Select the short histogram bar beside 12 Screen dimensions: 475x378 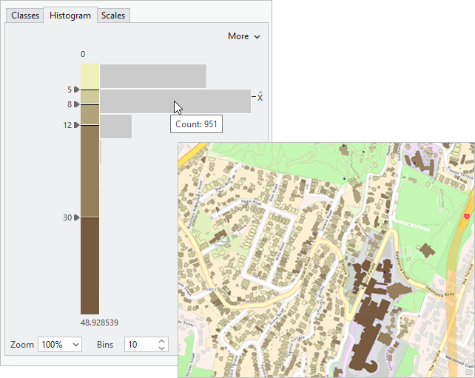tap(115, 126)
